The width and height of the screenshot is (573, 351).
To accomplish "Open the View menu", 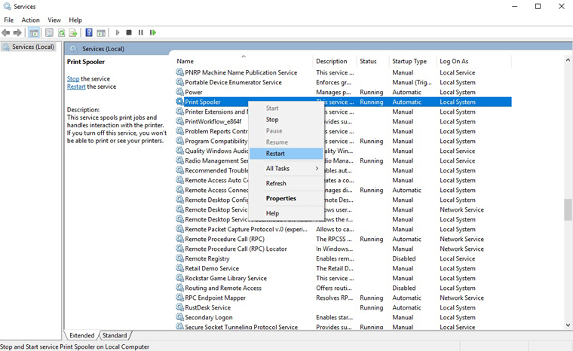I will pyautogui.click(x=54, y=20).
